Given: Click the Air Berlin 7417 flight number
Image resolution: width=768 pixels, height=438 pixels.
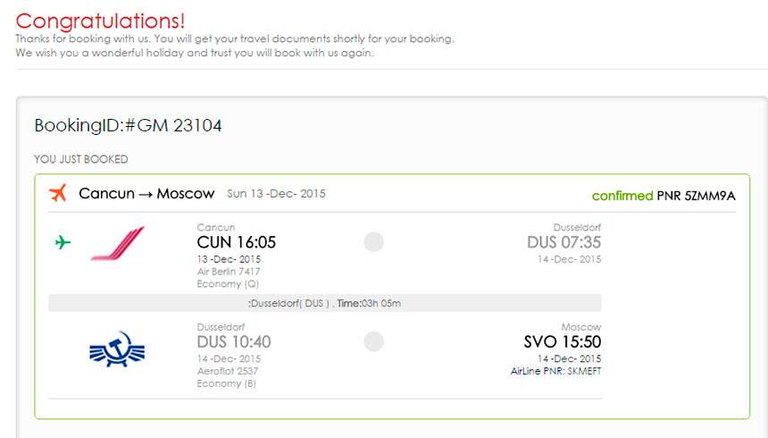Looking at the screenshot, I should click(x=229, y=272).
